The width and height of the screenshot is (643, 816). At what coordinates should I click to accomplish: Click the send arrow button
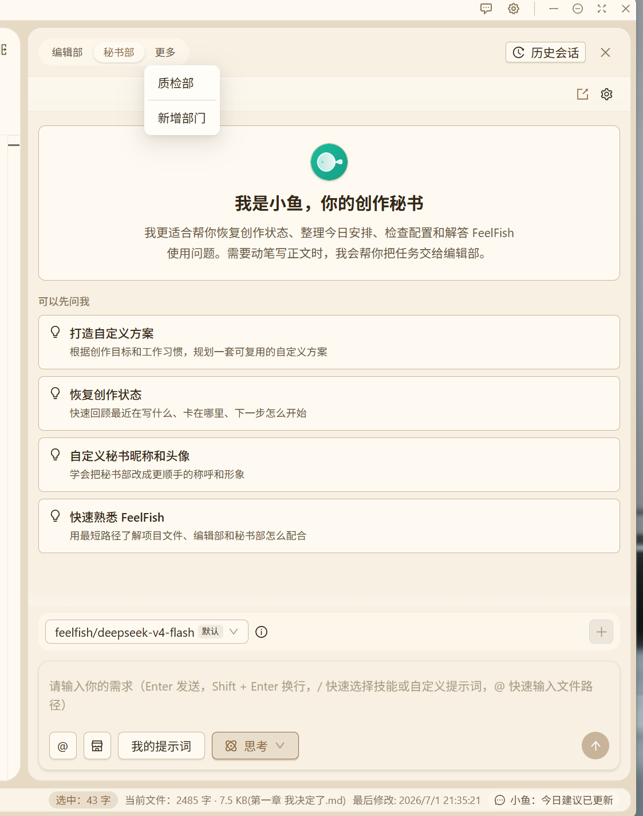coord(595,746)
